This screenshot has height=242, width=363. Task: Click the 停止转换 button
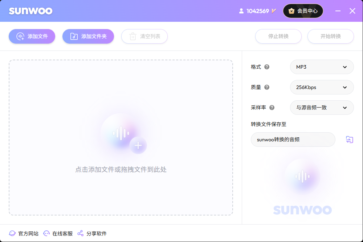(278, 36)
